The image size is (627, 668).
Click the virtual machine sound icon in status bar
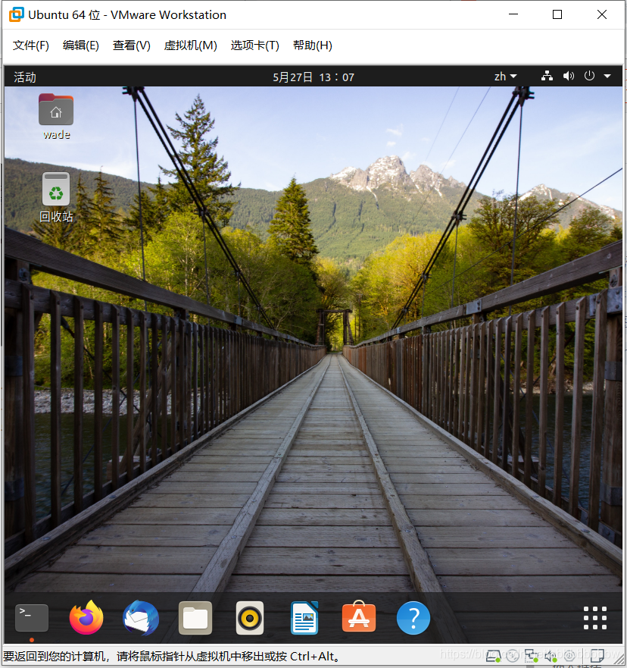tap(551, 655)
